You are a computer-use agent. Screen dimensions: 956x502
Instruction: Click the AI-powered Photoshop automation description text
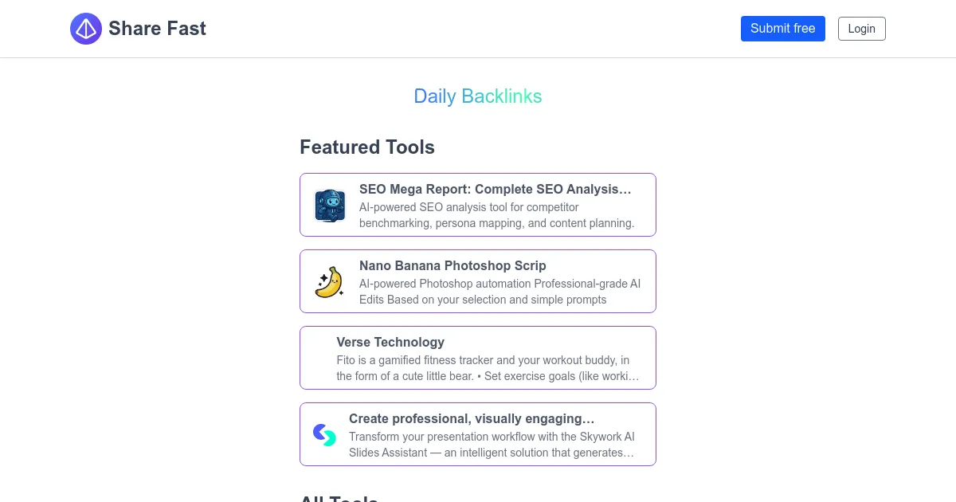500,292
